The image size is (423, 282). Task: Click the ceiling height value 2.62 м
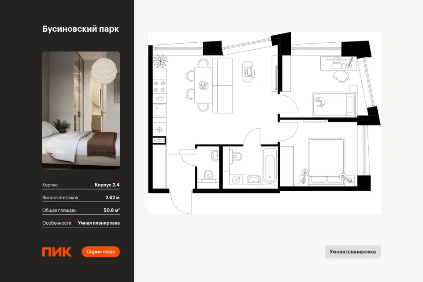(112, 197)
